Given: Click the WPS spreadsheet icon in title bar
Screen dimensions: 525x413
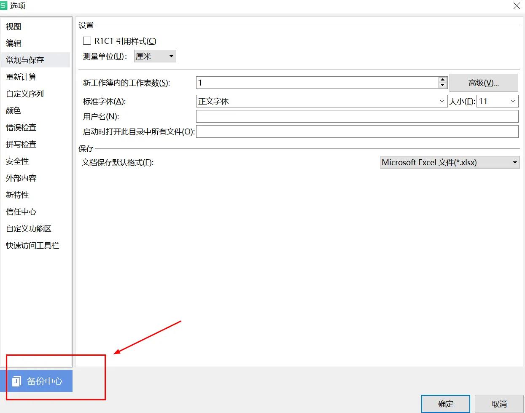Looking at the screenshot, I should pyautogui.click(x=3, y=5).
